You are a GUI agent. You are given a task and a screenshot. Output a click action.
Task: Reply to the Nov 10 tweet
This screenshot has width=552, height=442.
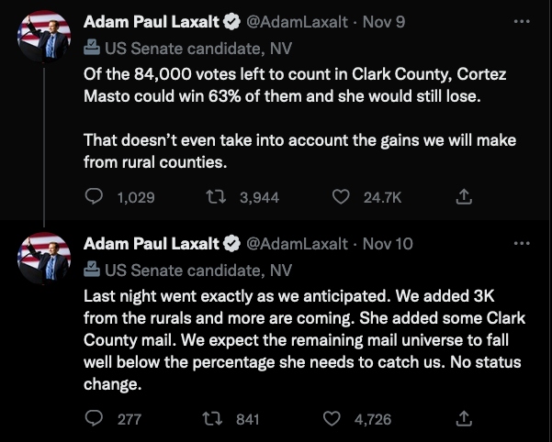[x=95, y=419]
